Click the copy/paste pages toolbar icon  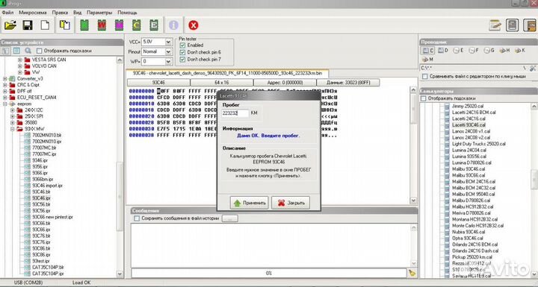pos(65,25)
